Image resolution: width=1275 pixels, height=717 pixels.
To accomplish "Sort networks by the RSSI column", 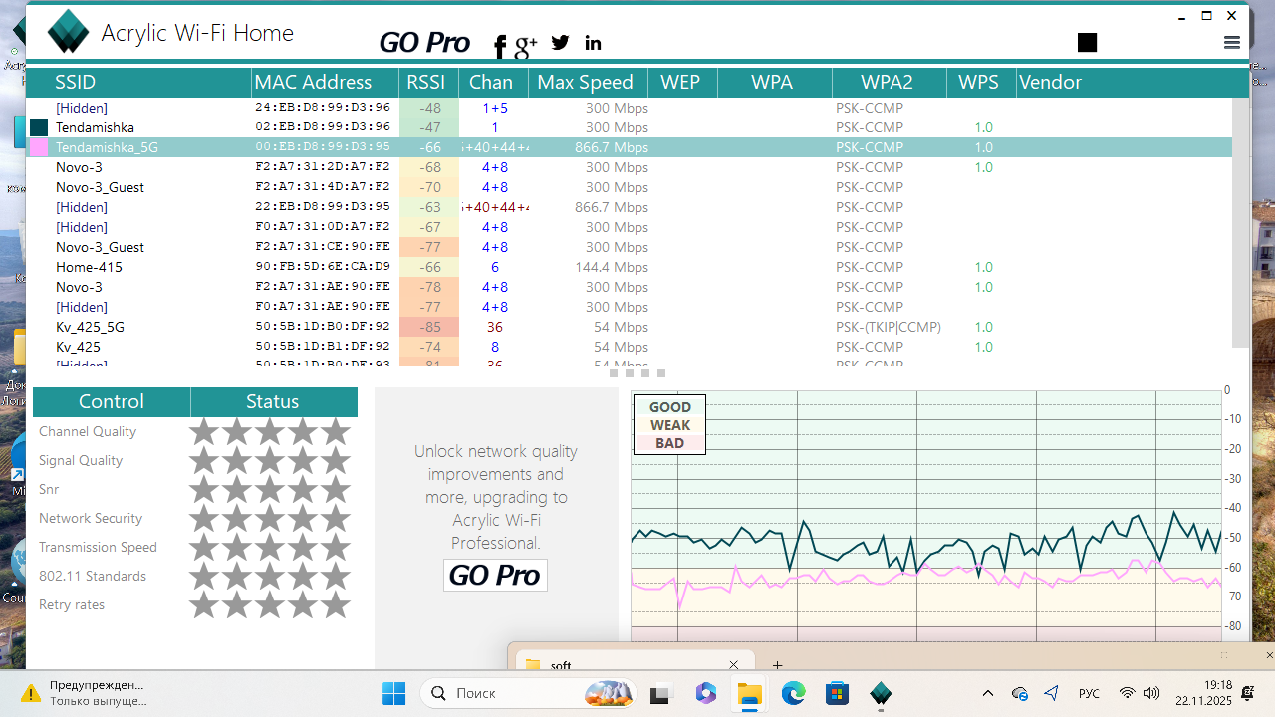I will tap(426, 82).
